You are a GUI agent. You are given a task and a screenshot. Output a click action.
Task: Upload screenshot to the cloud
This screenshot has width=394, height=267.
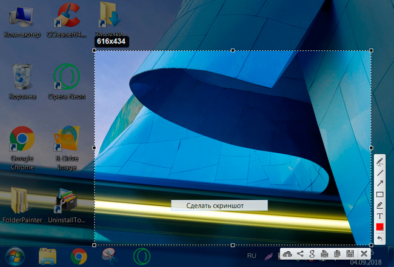(288, 254)
